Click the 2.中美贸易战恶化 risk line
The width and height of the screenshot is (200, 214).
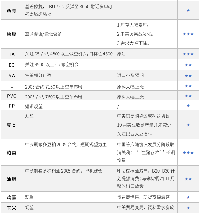(x=135, y=34)
